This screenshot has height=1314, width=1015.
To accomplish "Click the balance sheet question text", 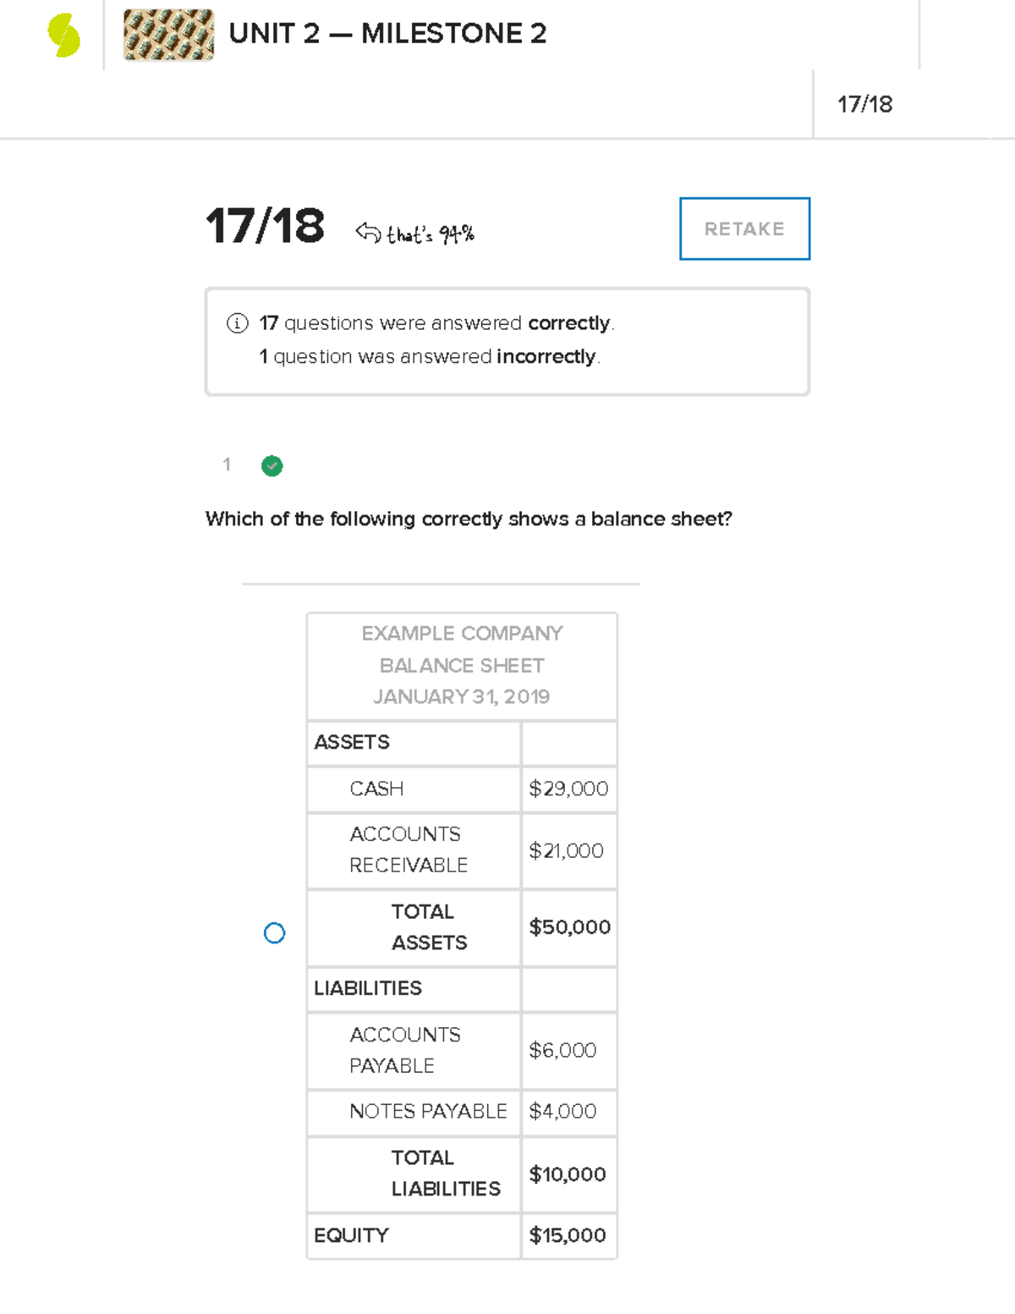I will coord(469,519).
